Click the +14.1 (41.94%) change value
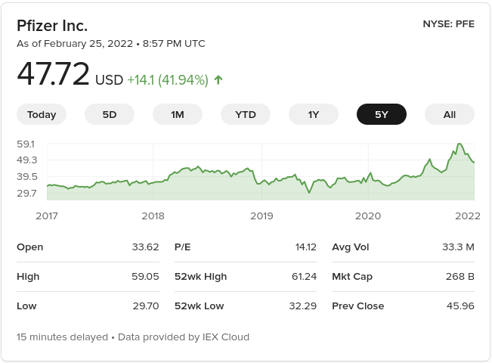 (x=167, y=80)
